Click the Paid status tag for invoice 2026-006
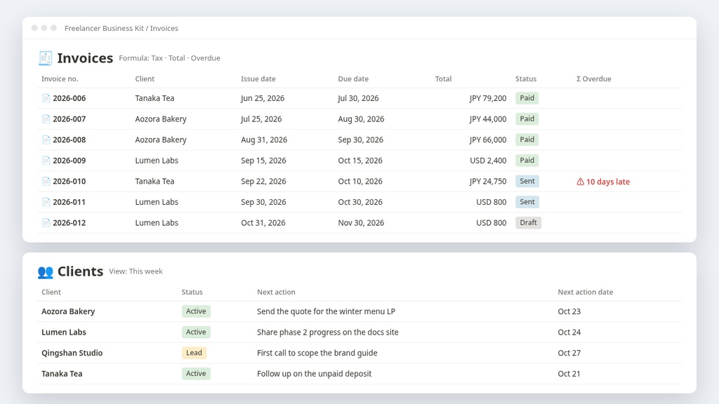Image resolution: width=719 pixels, height=404 pixels. [527, 98]
